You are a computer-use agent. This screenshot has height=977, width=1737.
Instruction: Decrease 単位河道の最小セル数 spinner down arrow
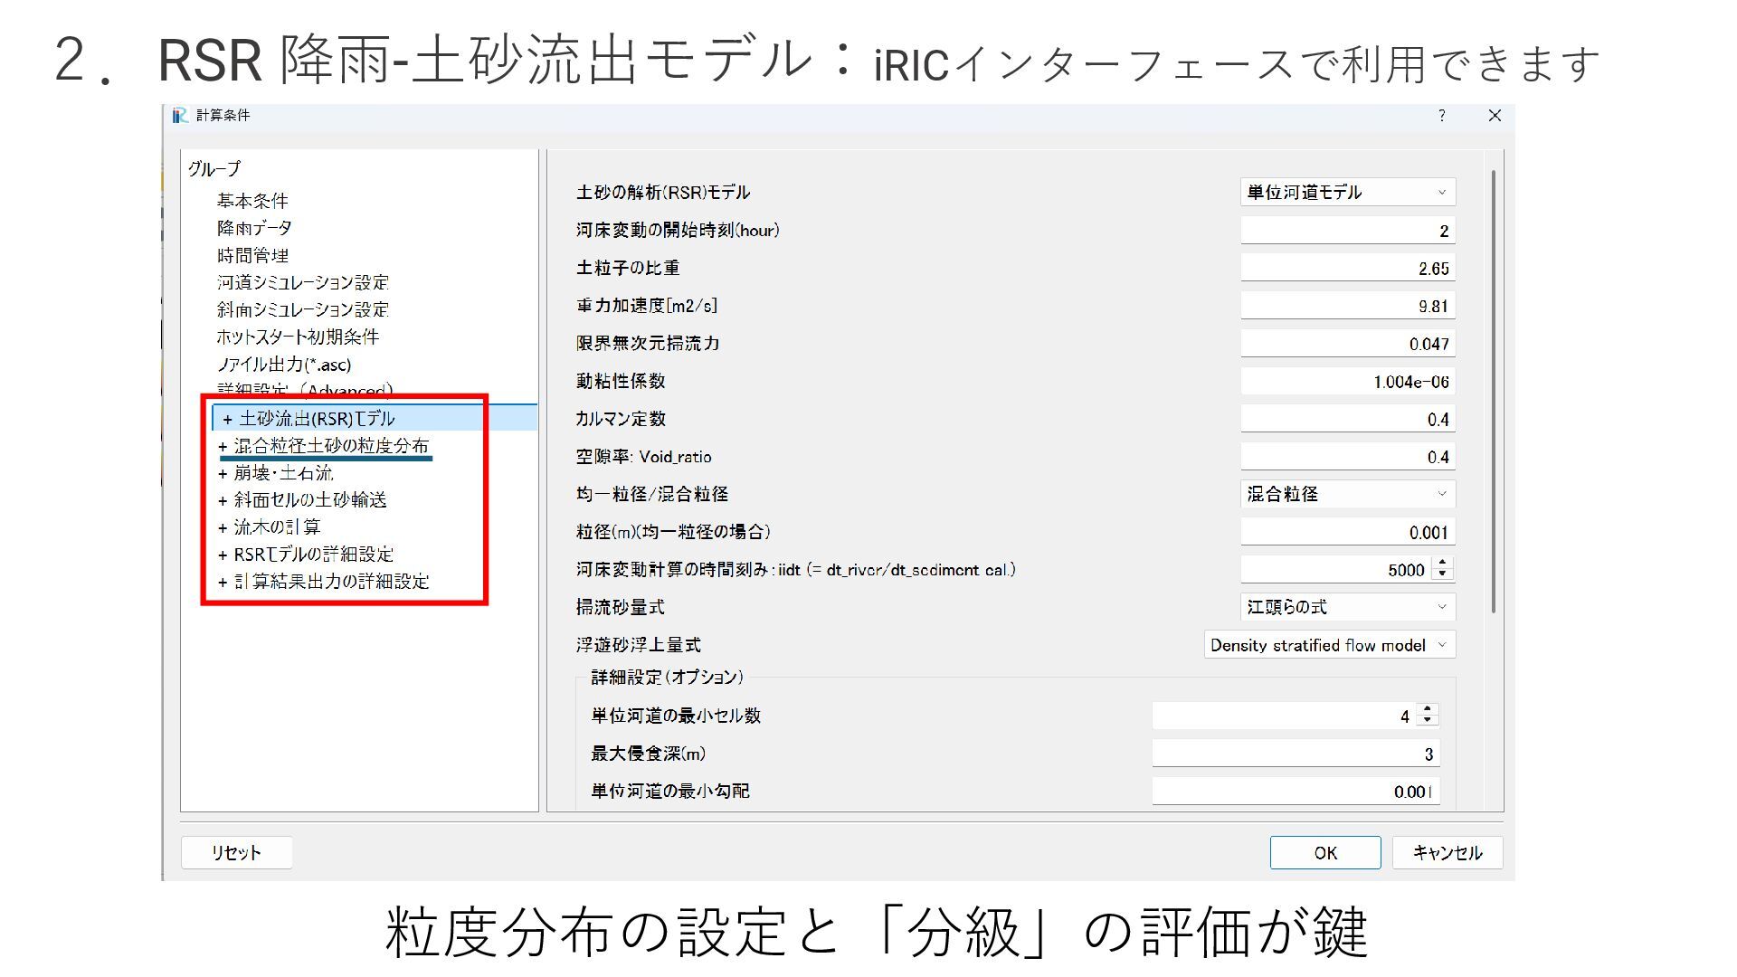tap(1428, 721)
